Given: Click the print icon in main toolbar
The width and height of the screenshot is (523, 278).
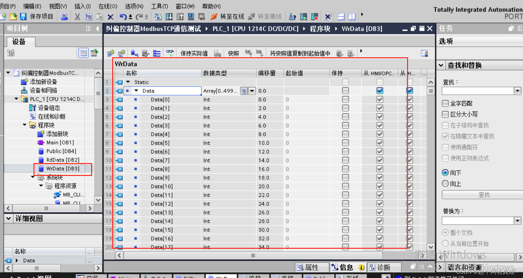Looking at the screenshot, I should pos(64,16).
